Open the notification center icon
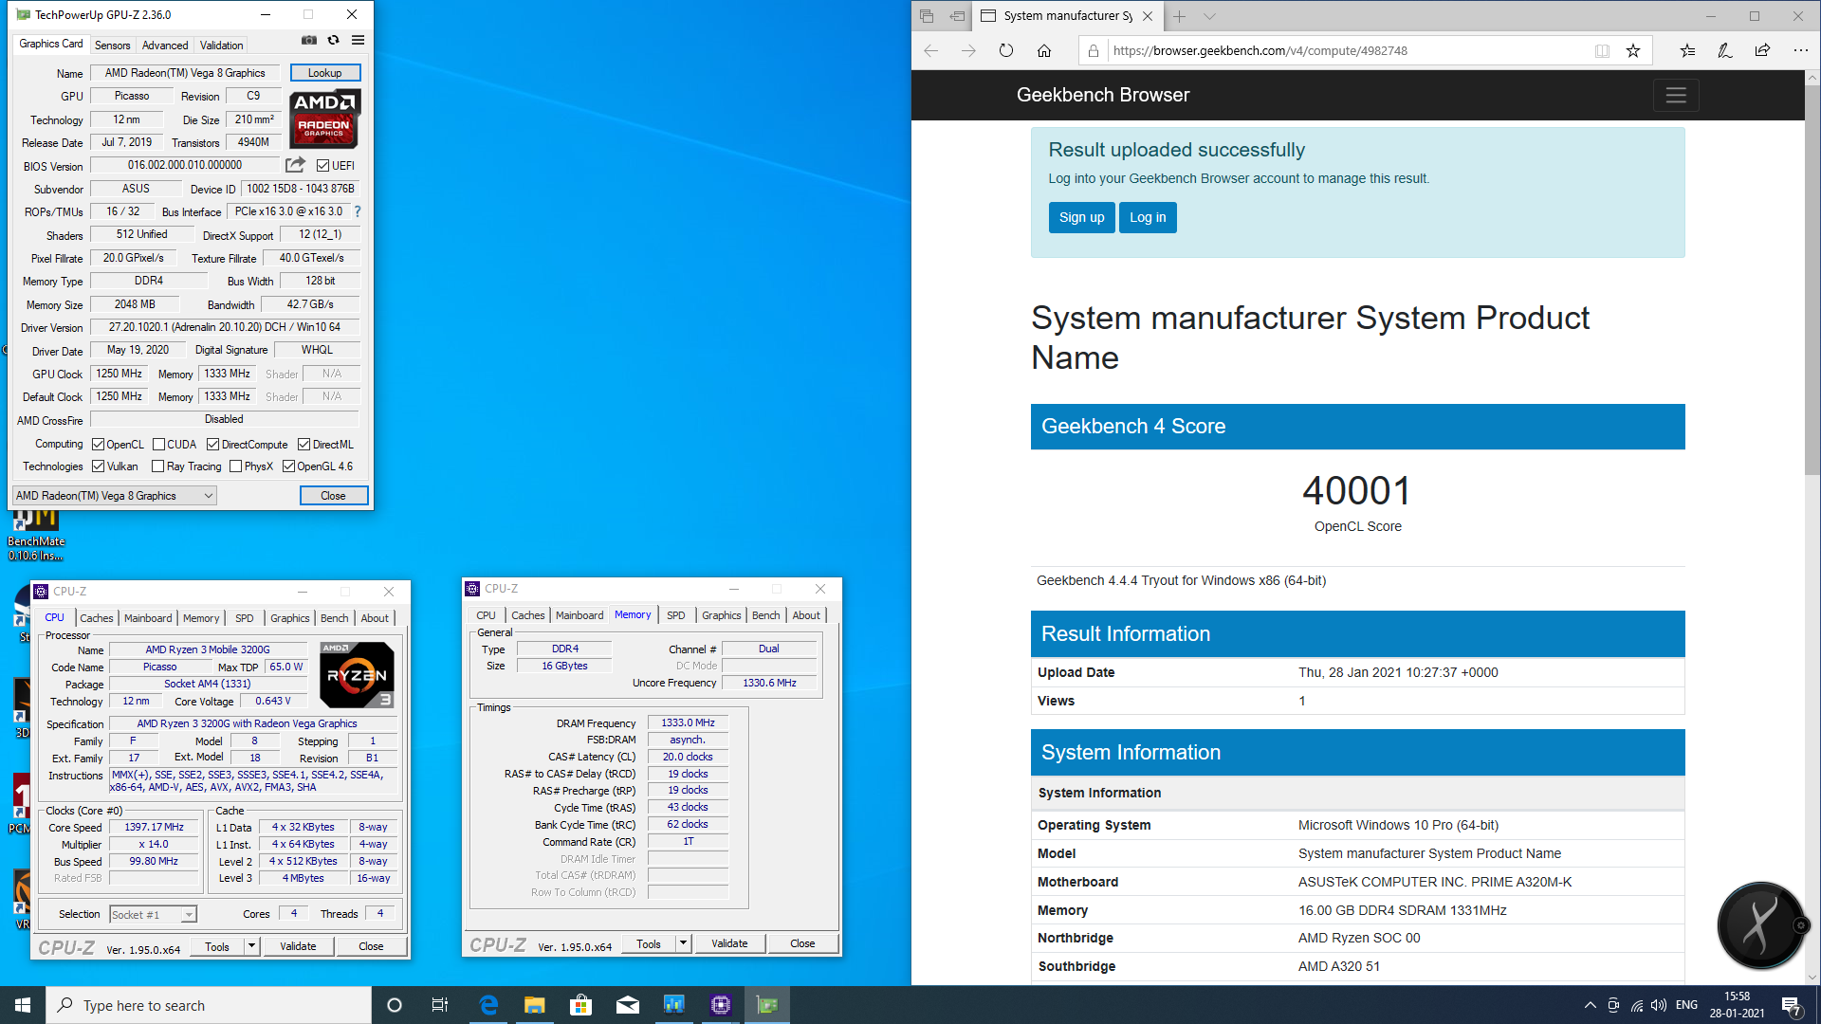1821x1024 pixels. (x=1791, y=1006)
